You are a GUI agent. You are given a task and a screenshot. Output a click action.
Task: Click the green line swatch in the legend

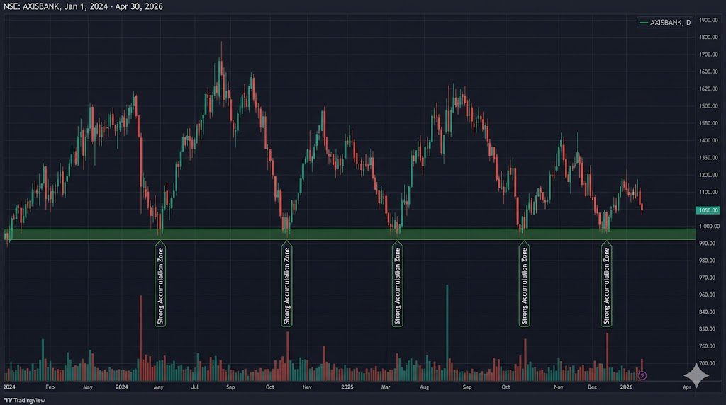[x=644, y=23]
